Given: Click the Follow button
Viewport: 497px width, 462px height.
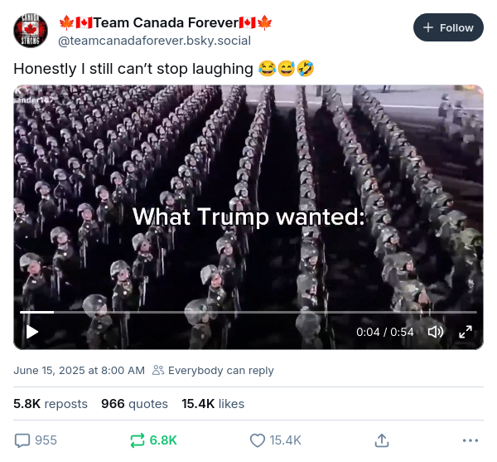Looking at the screenshot, I should (x=448, y=27).
